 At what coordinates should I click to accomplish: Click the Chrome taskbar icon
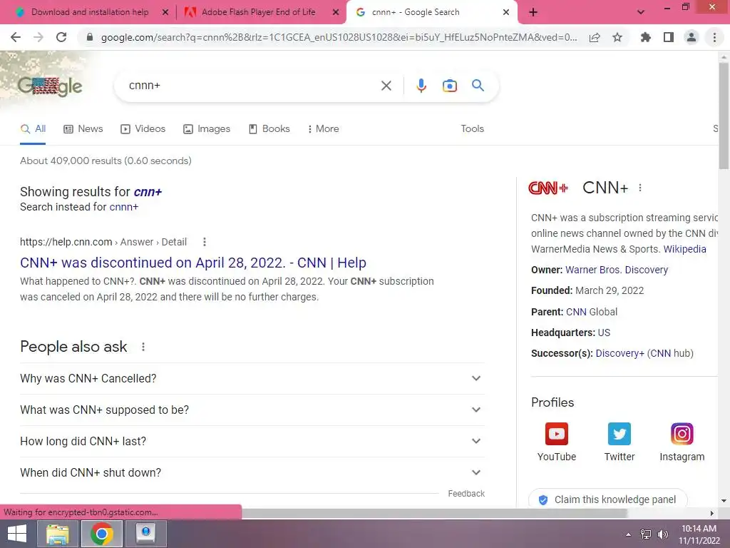click(101, 534)
